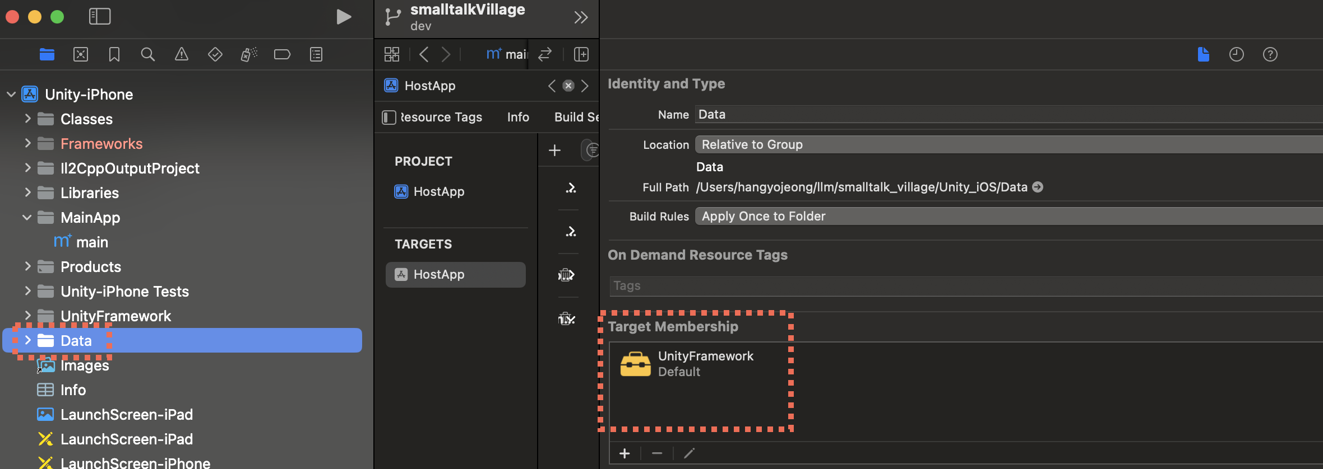Open the Bookmark navigator
Screen dimensions: 1323x469
coord(114,54)
